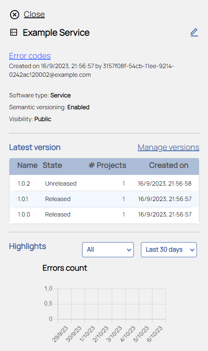Viewport: 208px width, 351px height.
Task: Click the Highlights heading
Action: 28,246
